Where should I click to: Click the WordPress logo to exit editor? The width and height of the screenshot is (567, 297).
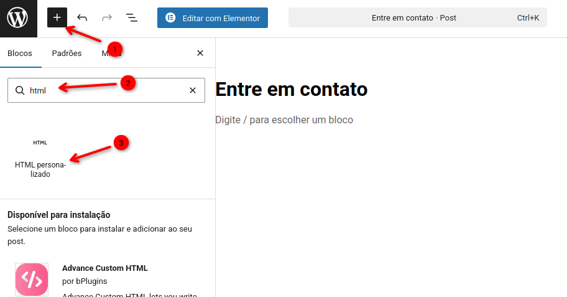click(18, 18)
